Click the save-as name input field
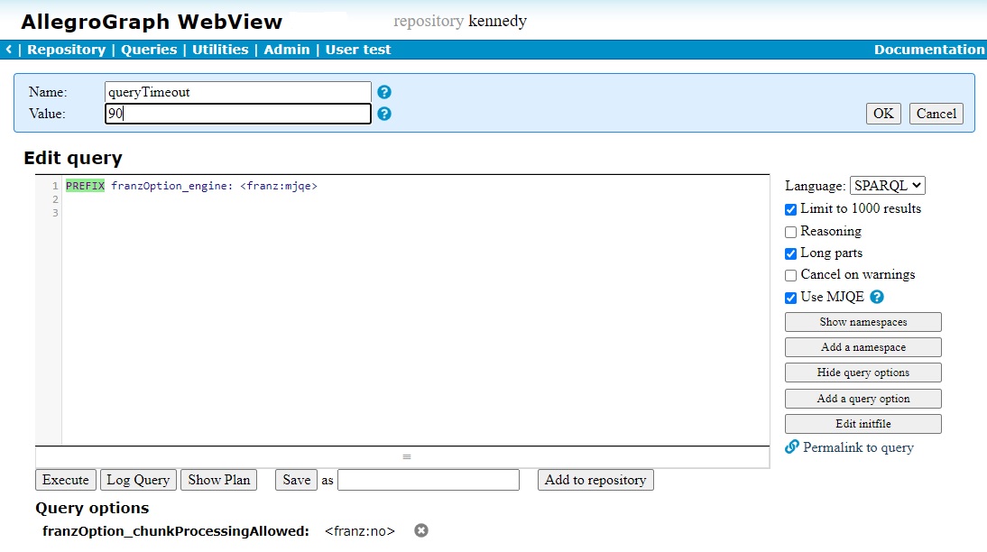Image resolution: width=987 pixels, height=552 pixels. [428, 480]
